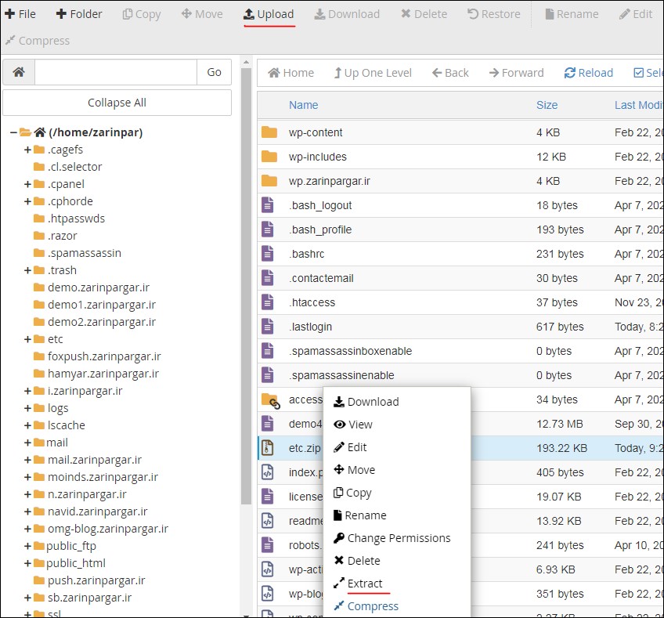664x618 pixels.
Task: Click the File create button in toolbar
Action: (x=20, y=14)
